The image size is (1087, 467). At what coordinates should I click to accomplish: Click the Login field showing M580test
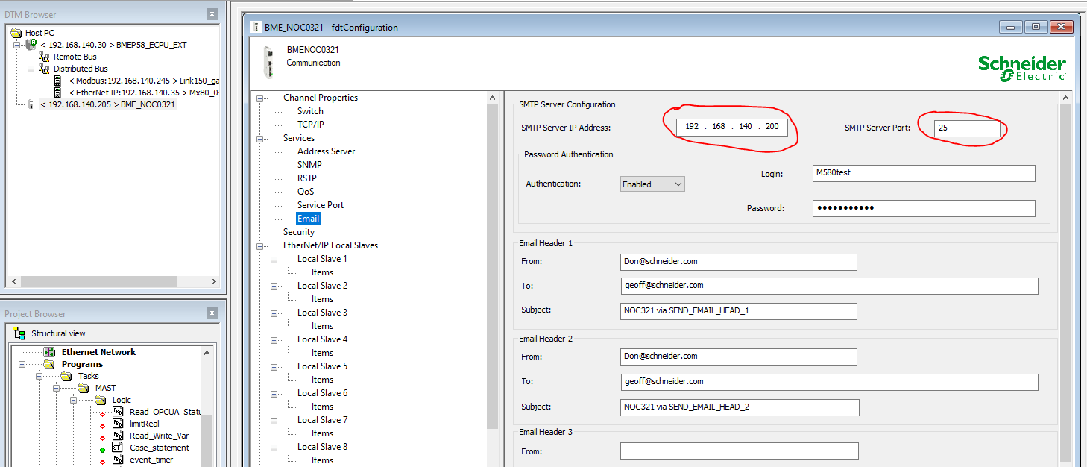click(924, 173)
